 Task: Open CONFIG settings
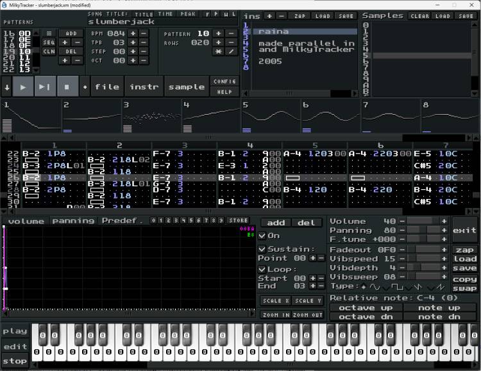click(x=224, y=82)
